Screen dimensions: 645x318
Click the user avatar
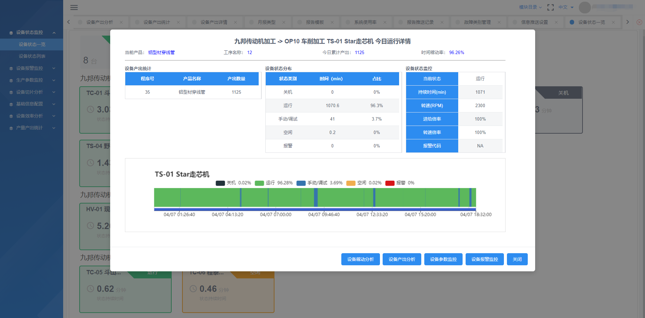tap(585, 7)
